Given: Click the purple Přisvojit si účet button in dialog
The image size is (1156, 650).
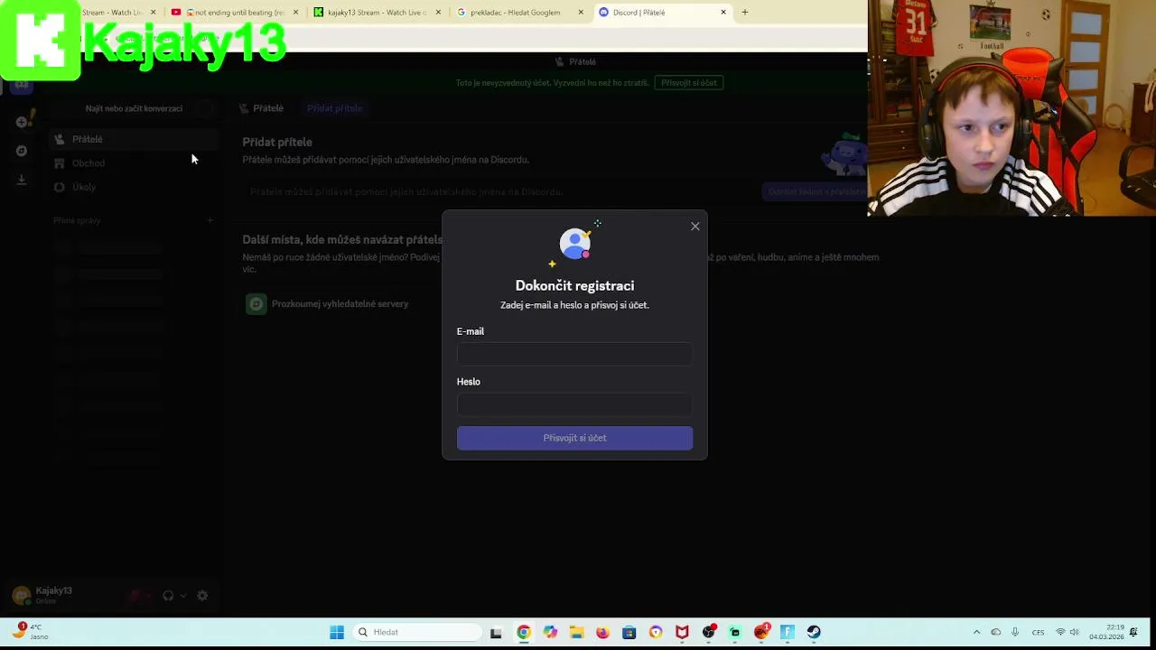Looking at the screenshot, I should click(574, 438).
